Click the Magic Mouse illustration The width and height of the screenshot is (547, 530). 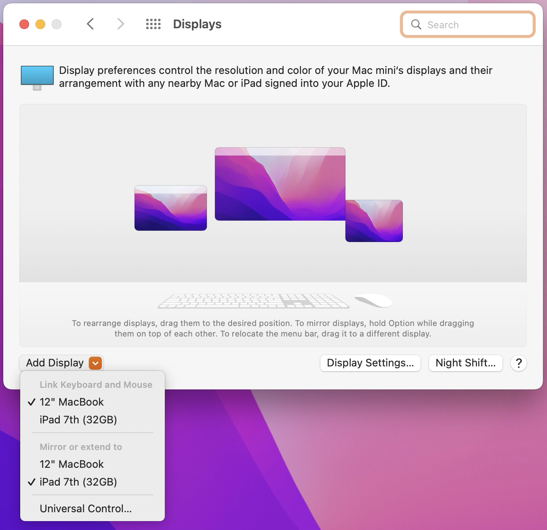tap(373, 301)
